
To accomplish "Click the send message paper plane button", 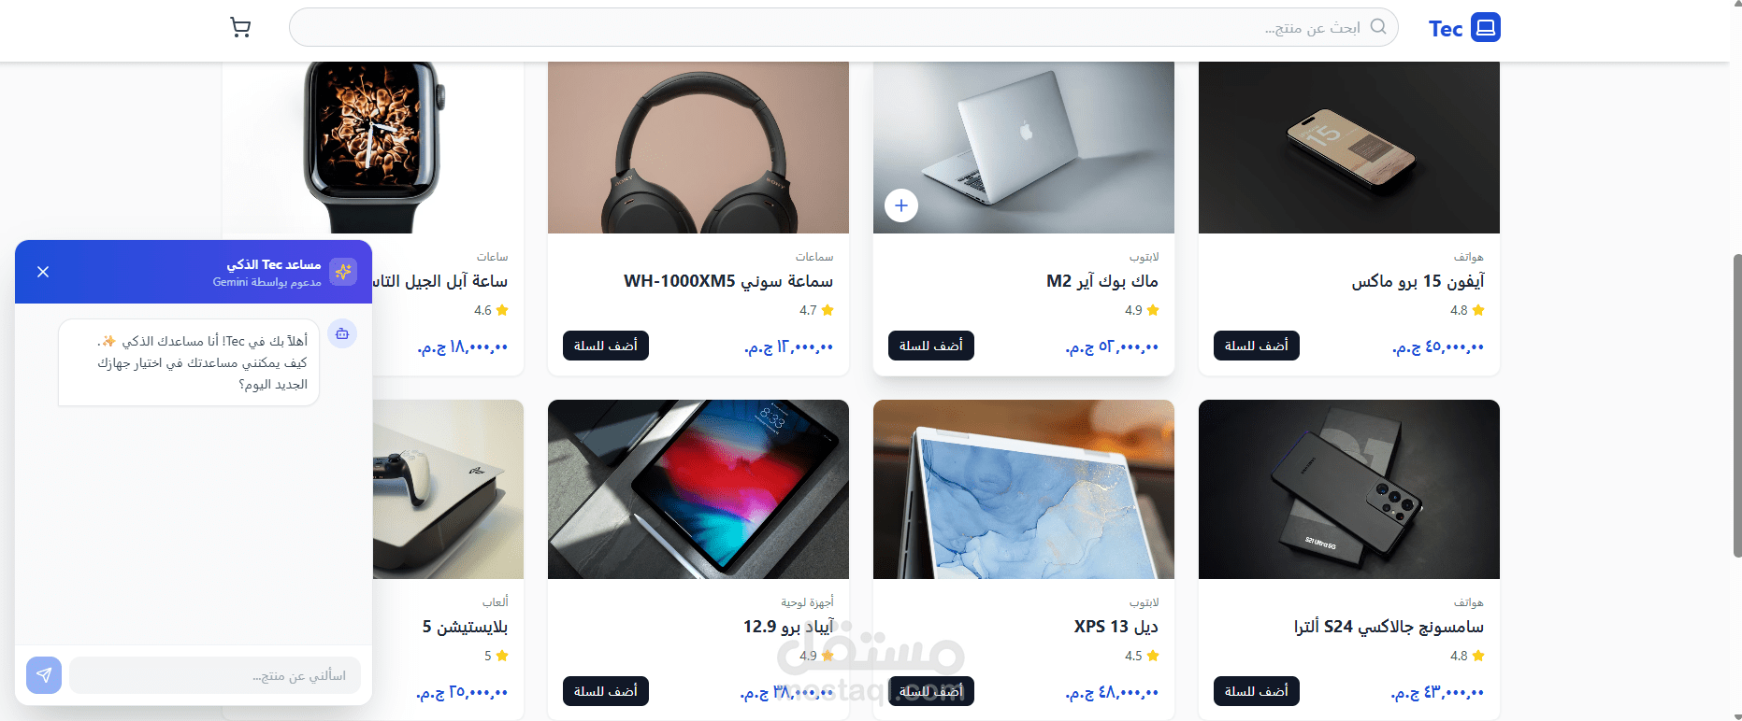I will (x=44, y=675).
